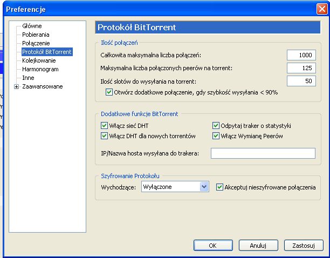Click the Anuluj button
Screen dimensions: 330x258
[x=258, y=246]
